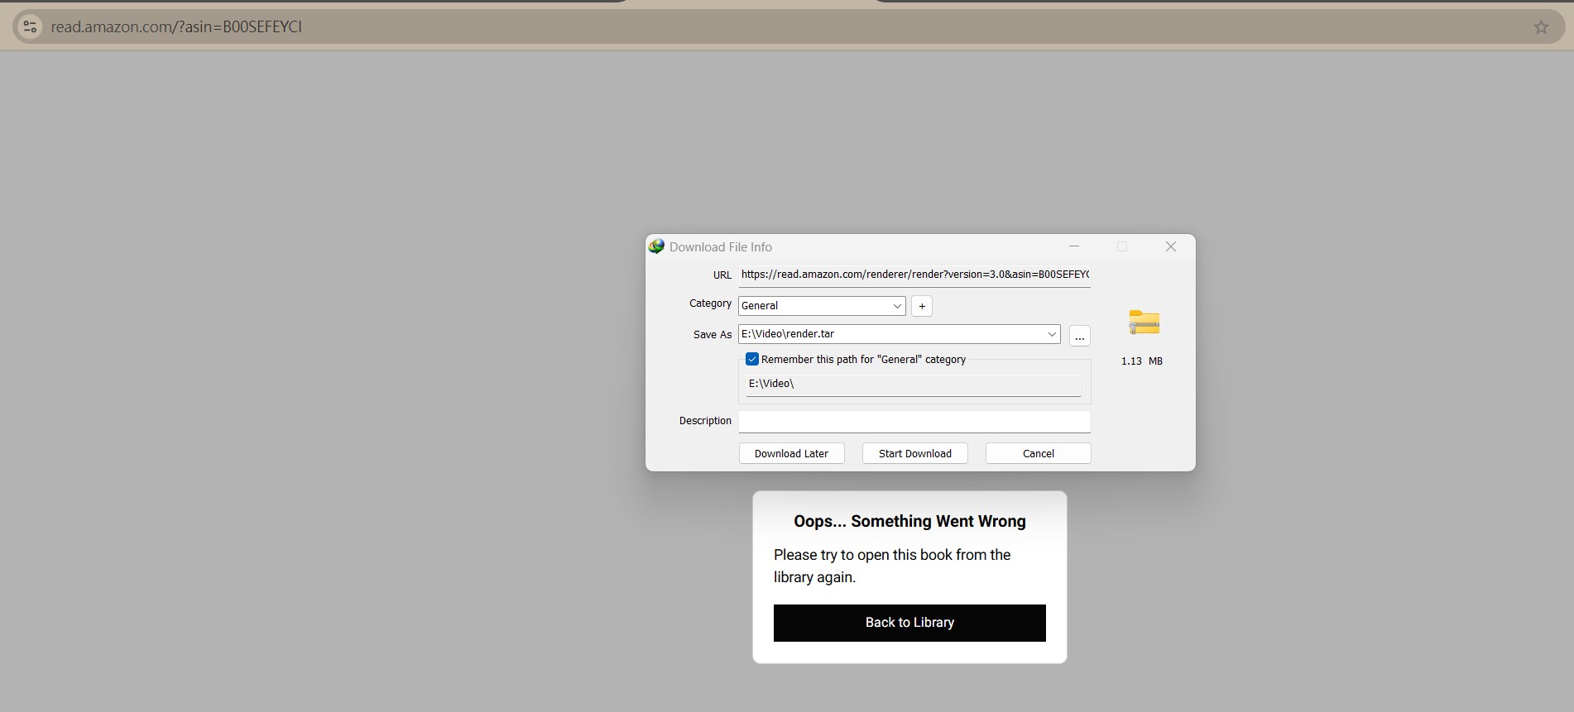Image resolution: width=1574 pixels, height=712 pixels.
Task: Uncheck Remember this path for General category
Action: coord(752,359)
